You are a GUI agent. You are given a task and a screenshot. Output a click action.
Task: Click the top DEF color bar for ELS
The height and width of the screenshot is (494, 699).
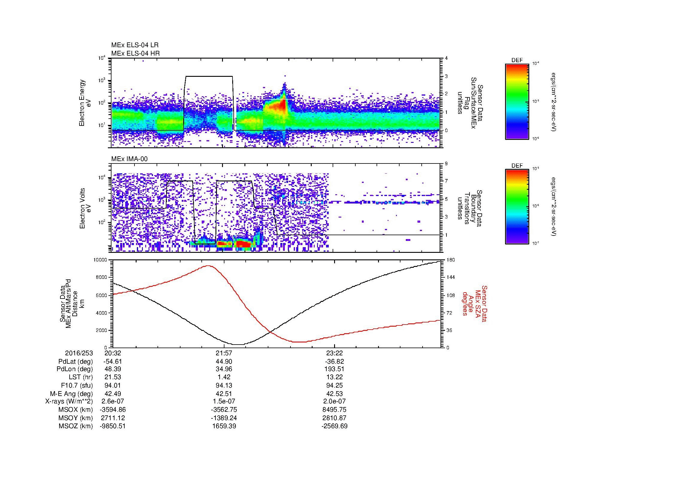click(517, 101)
